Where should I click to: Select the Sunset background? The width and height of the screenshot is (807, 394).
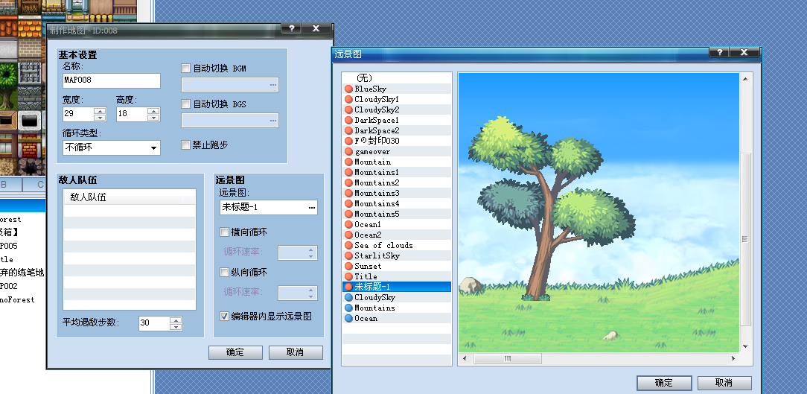[396, 267]
